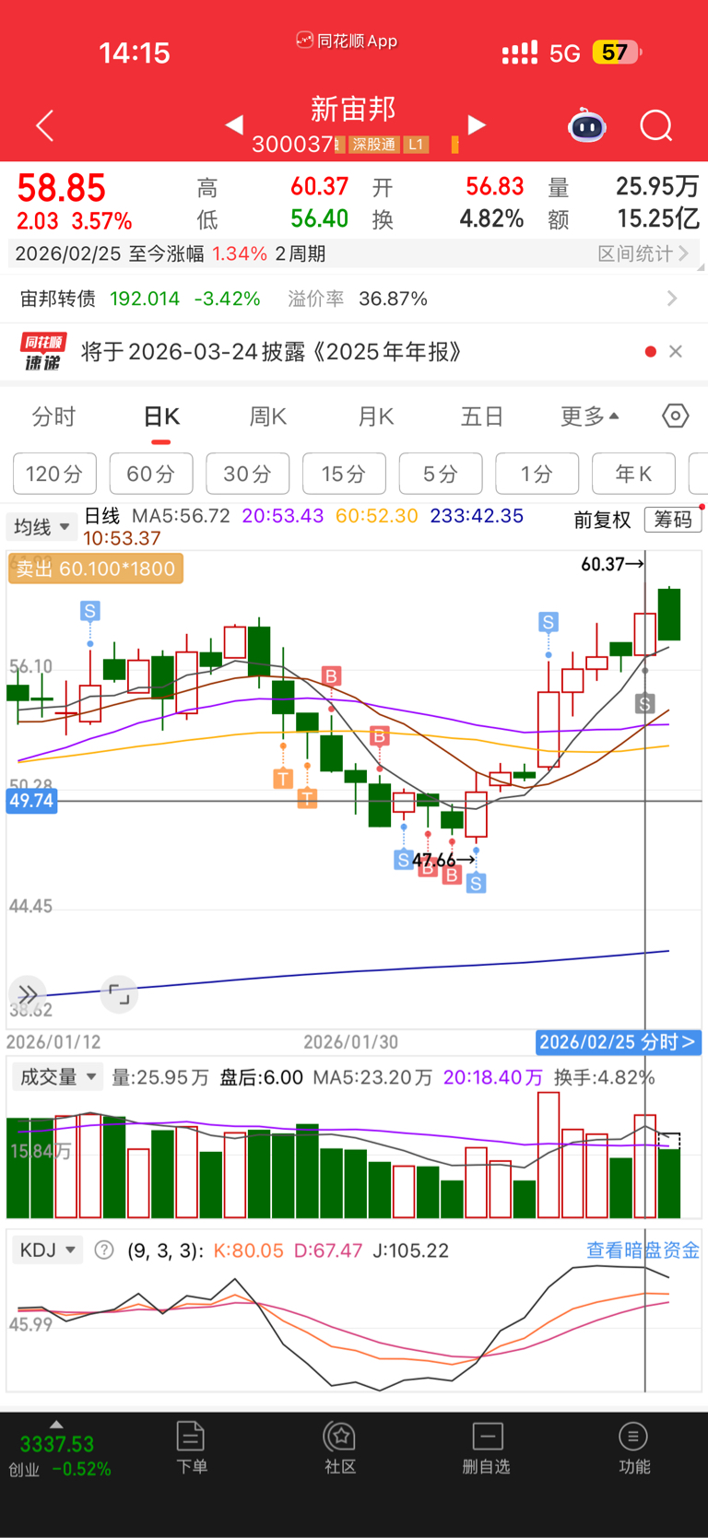Screen dimensions: 708x1538
Task: Open the 均线 indicator dropdown
Action: point(41,527)
